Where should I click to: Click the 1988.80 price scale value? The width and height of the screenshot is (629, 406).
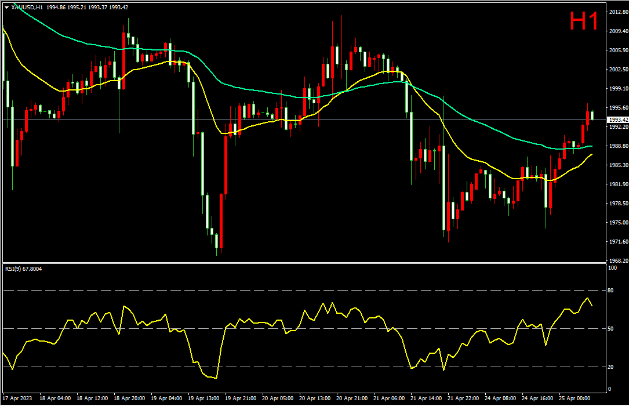point(619,146)
